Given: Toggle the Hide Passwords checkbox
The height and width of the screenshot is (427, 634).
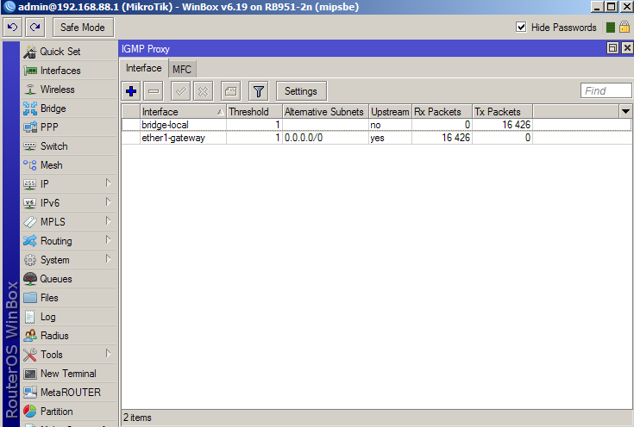Looking at the screenshot, I should pos(521,27).
